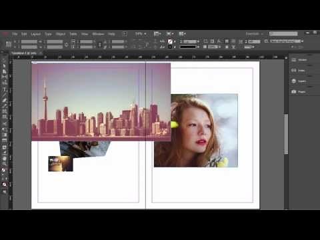
Task: Toggle constrain proportions for scaling
Action: click(x=100, y=45)
